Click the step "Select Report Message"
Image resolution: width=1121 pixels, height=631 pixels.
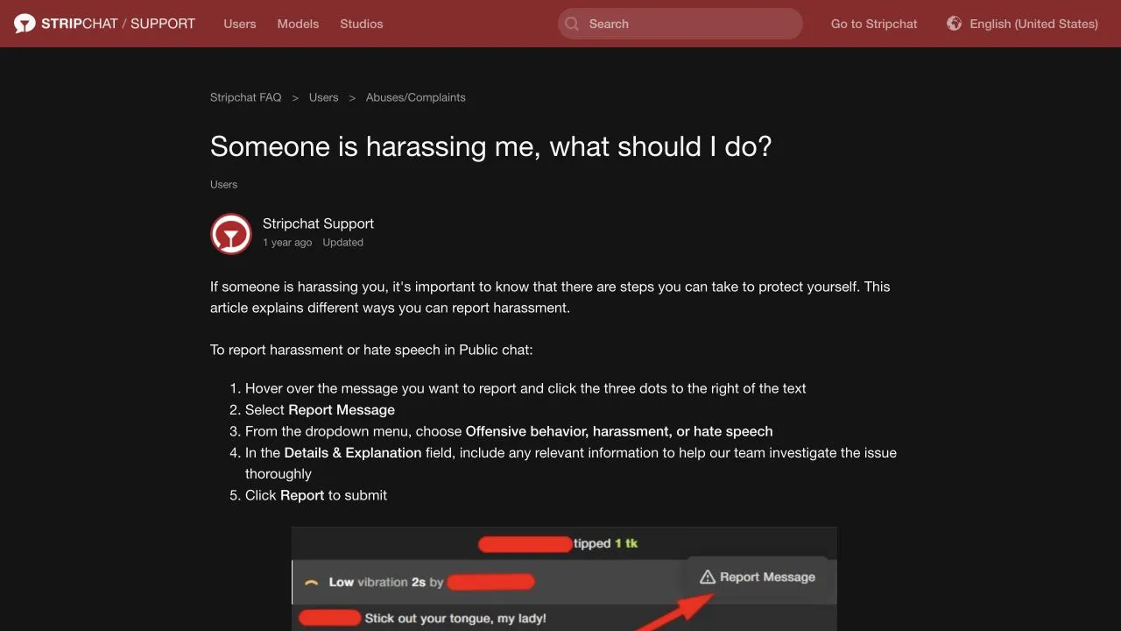pos(320,409)
